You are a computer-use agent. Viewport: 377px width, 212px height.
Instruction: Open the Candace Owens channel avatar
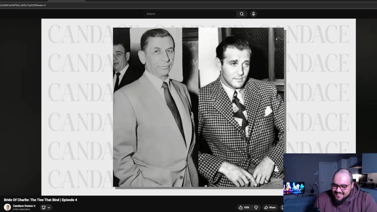pyautogui.click(x=7, y=207)
